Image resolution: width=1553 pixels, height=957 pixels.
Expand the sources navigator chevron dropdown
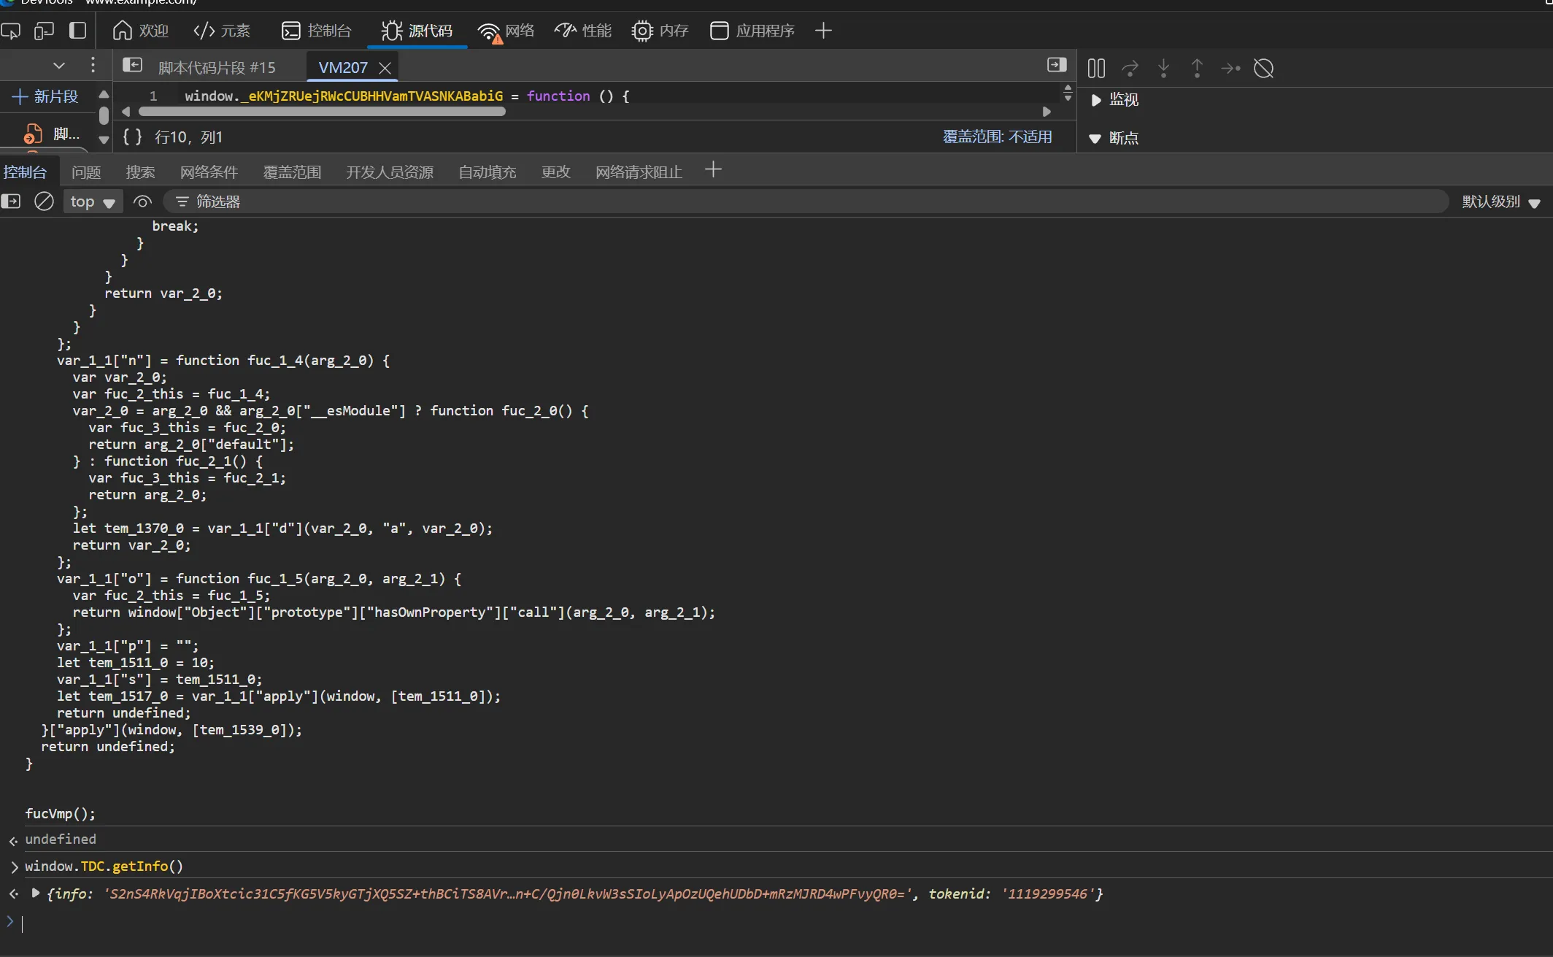click(x=59, y=66)
